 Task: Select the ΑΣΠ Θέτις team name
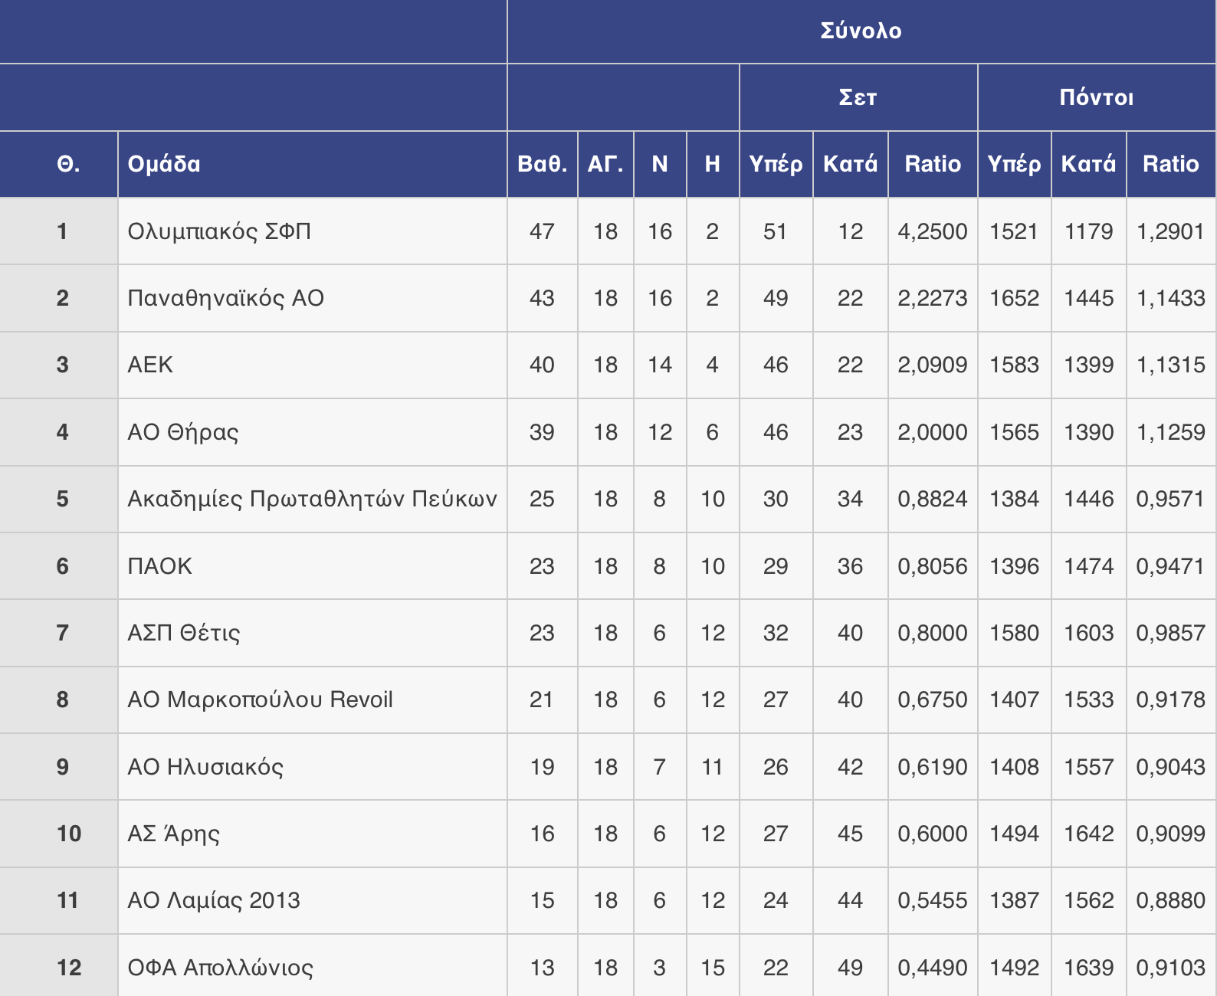[x=184, y=633]
